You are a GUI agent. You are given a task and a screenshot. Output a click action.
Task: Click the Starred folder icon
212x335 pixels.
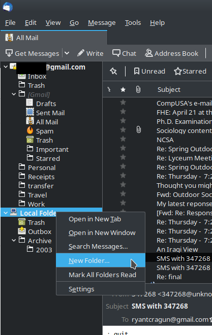coord(30,158)
